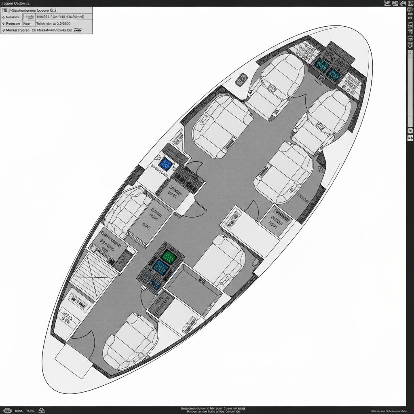Click the first of four icons in the top-right title bar
414x414 pixels.
(388, 3)
